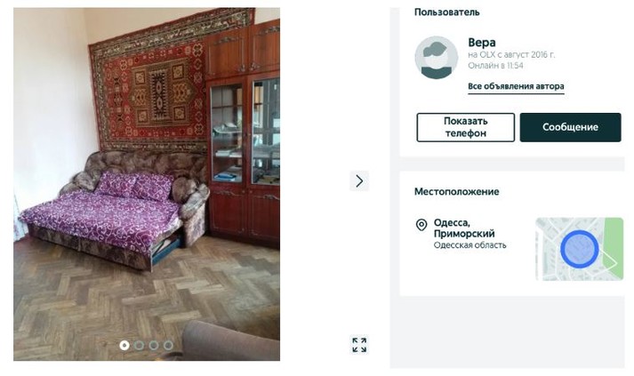Select the fourth photo indicator dot
The width and height of the screenshot is (634, 376).
pyautogui.click(x=168, y=345)
